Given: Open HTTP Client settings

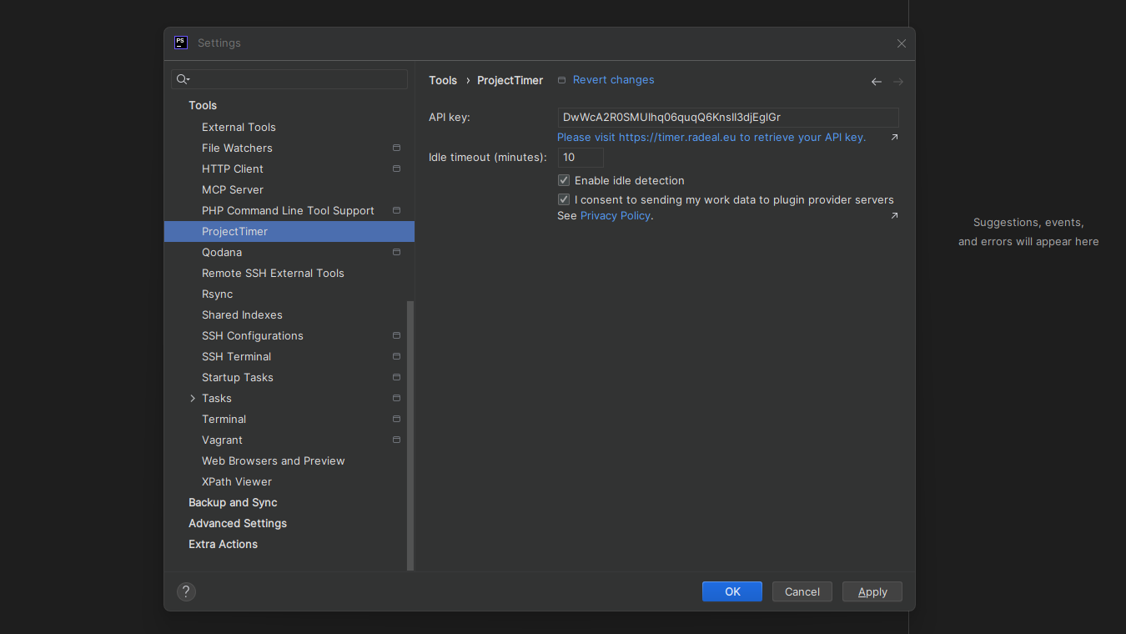Looking at the screenshot, I should [x=233, y=169].
